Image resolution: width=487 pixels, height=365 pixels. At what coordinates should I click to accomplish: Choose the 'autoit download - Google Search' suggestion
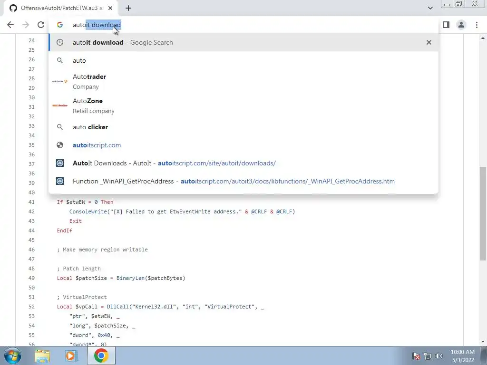pos(243,42)
